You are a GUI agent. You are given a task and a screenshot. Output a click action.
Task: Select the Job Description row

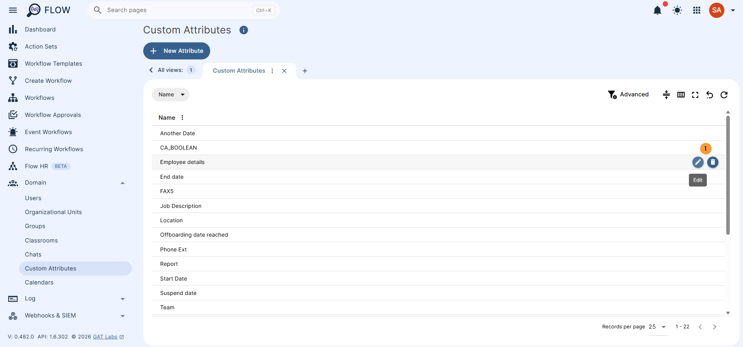click(438, 206)
